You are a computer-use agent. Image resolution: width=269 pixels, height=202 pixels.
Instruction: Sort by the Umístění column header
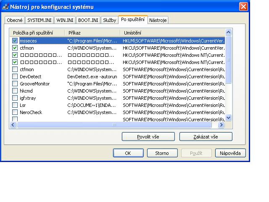173,33
